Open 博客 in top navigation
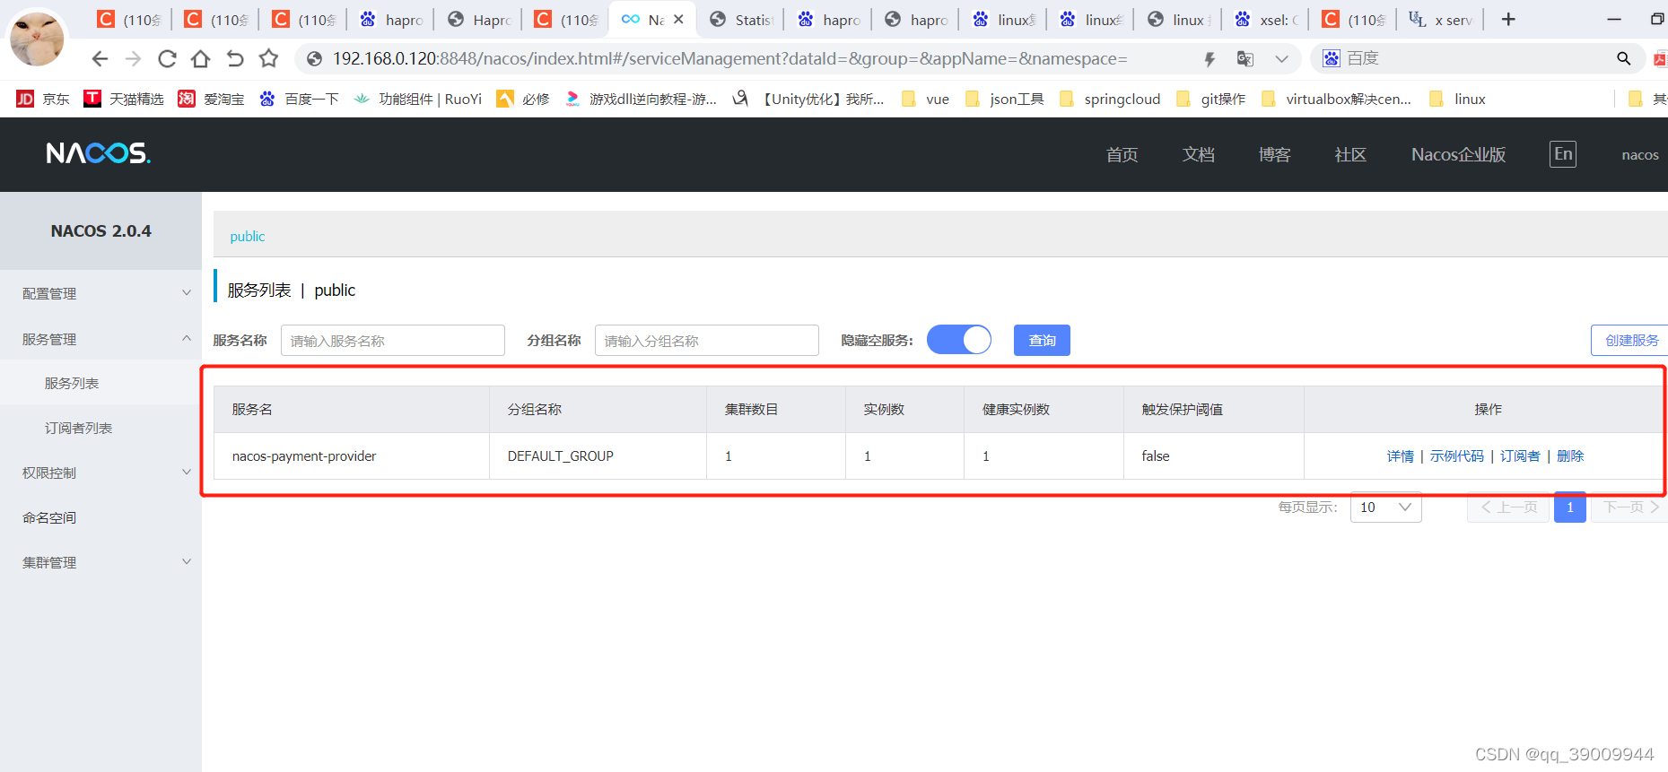1668x772 pixels. [x=1274, y=154]
